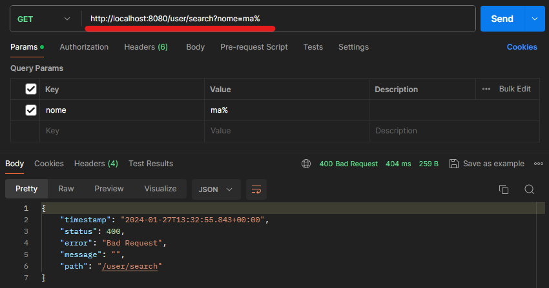Toggle the word wrap lines icon
This screenshot has width=549, height=288.
(x=256, y=189)
